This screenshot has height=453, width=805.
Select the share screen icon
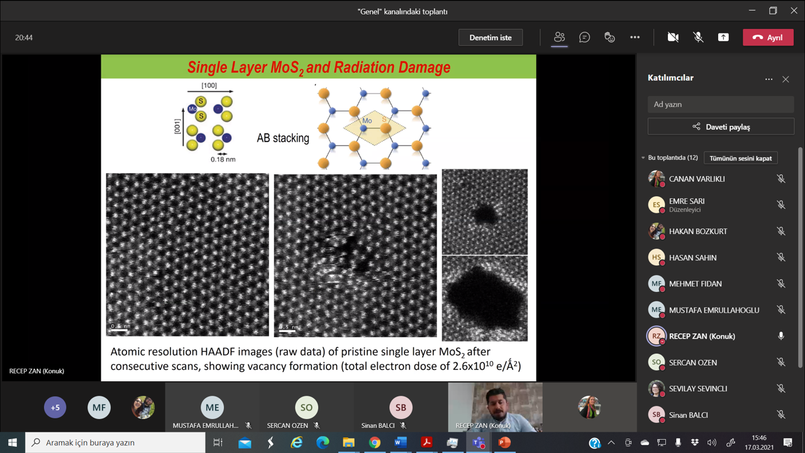(723, 37)
